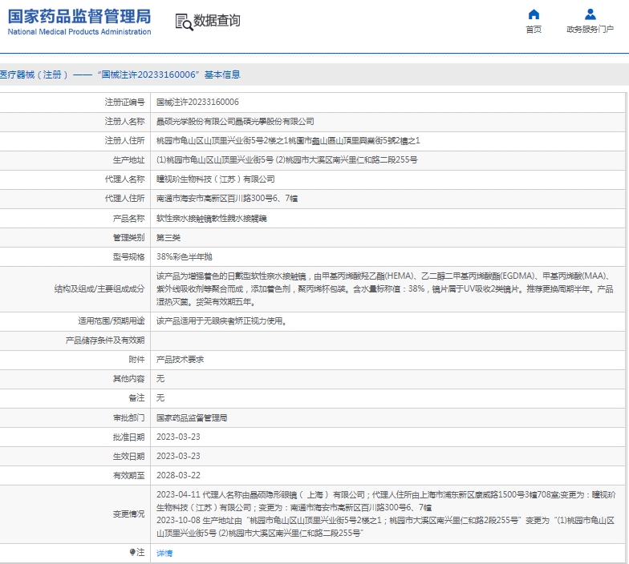Click the 其他内容 row label
The height and width of the screenshot is (564, 629).
[128, 378]
